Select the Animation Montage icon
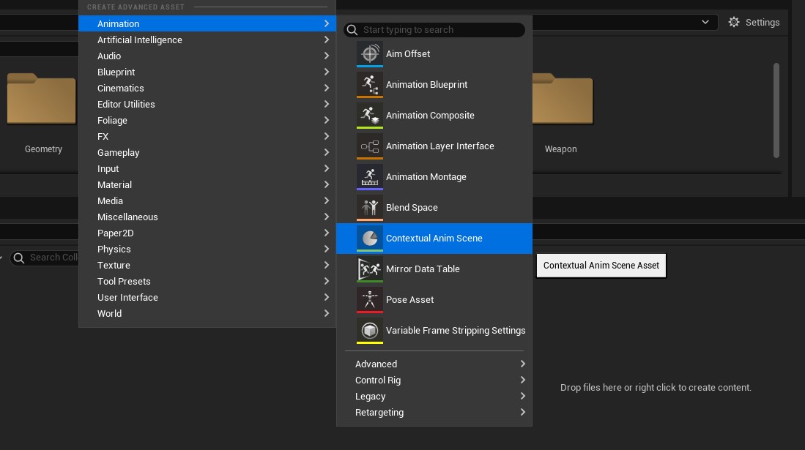The width and height of the screenshot is (805, 450). [x=370, y=176]
